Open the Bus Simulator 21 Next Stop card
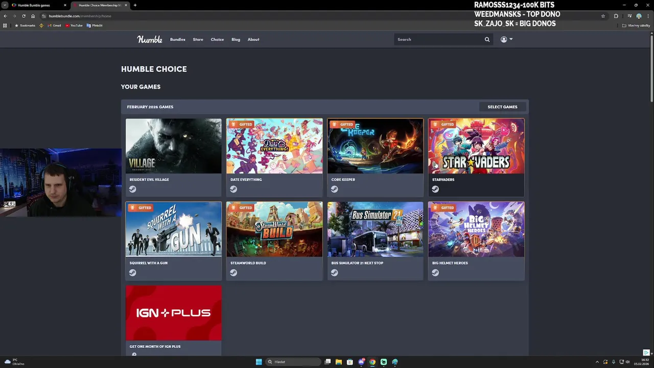 376,241
